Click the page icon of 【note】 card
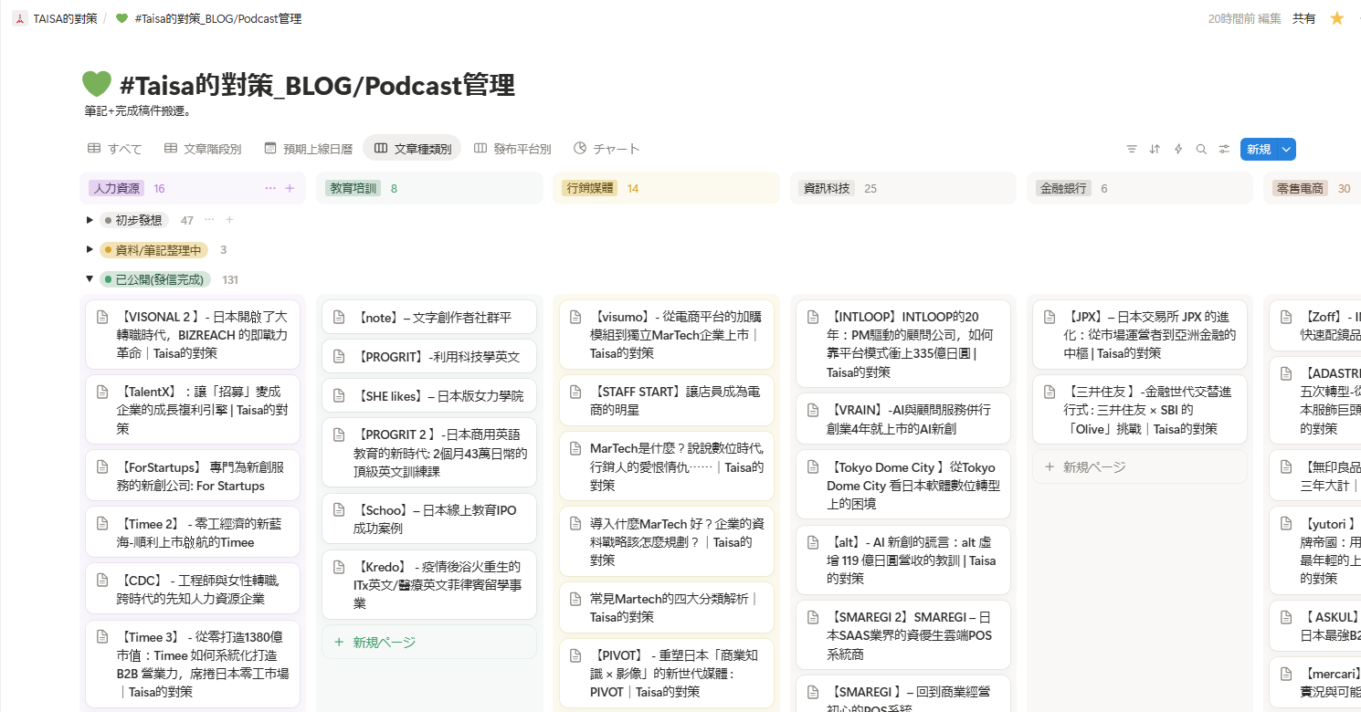 pyautogui.click(x=338, y=318)
